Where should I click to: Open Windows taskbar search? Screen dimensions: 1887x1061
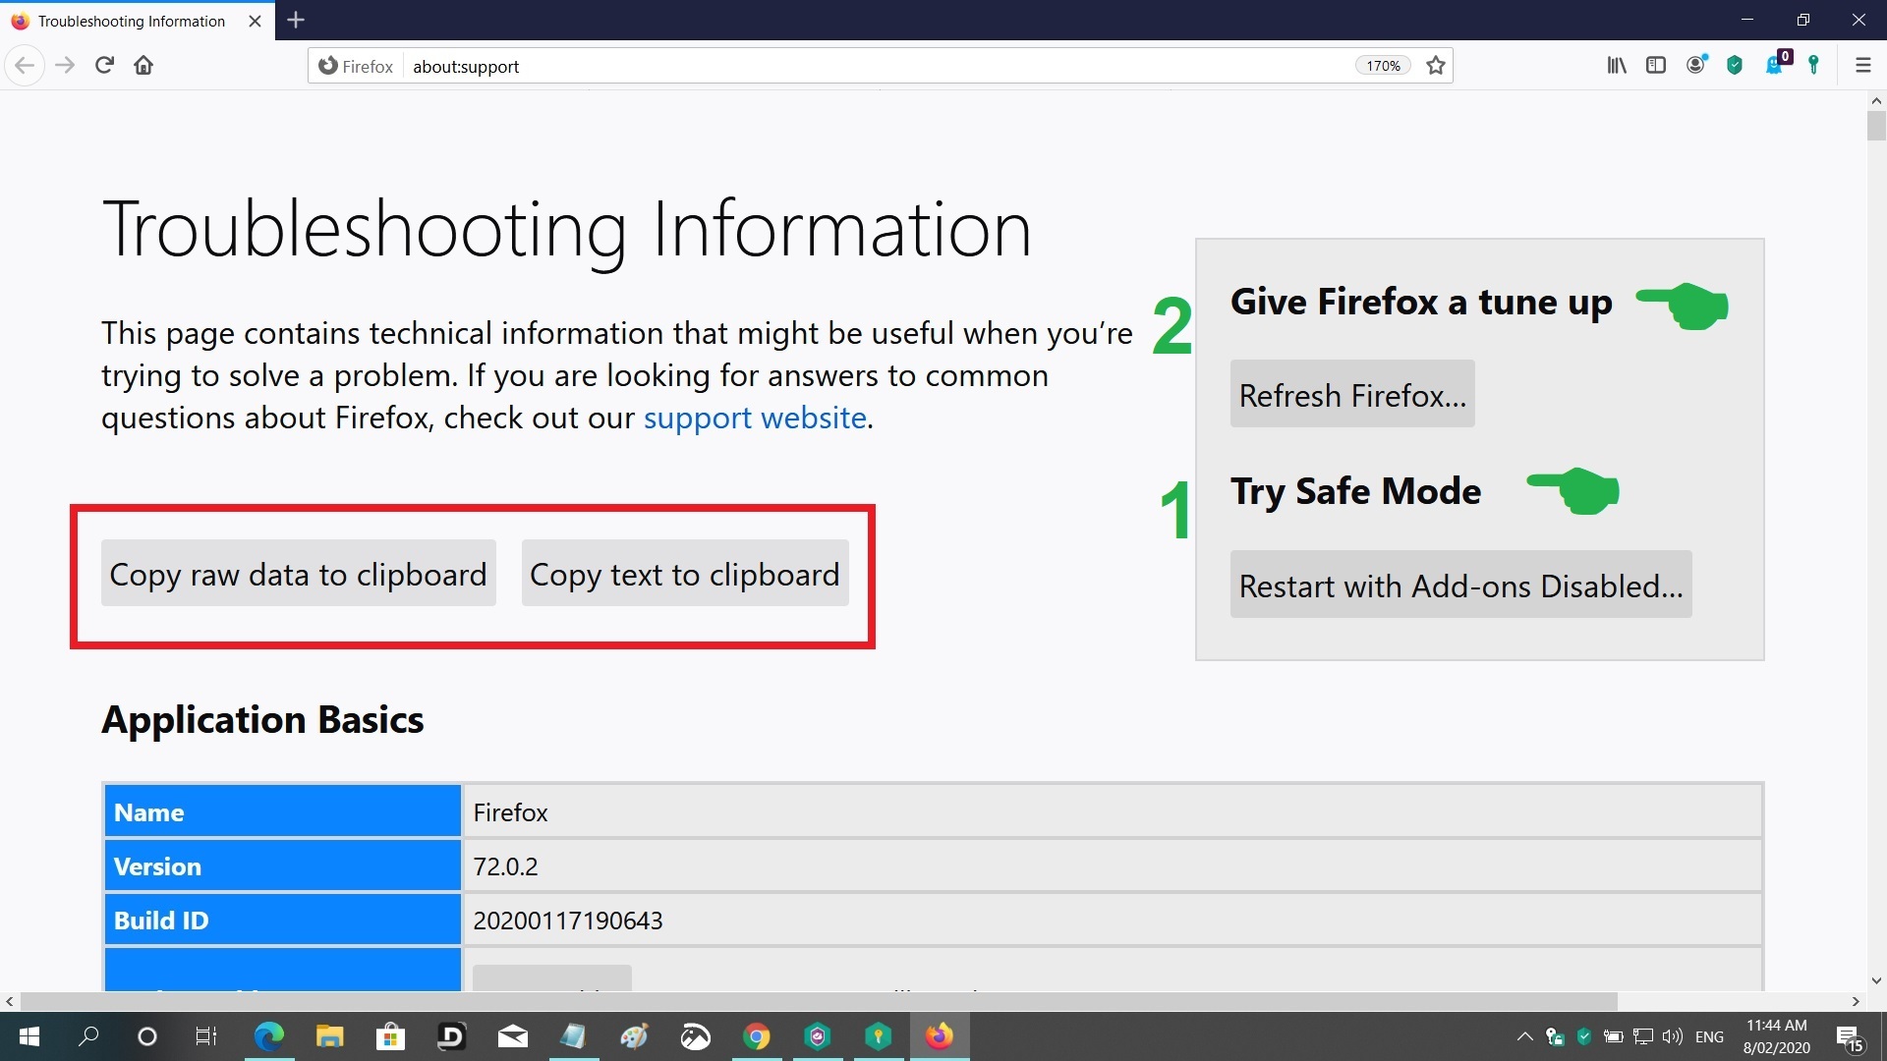click(88, 1036)
